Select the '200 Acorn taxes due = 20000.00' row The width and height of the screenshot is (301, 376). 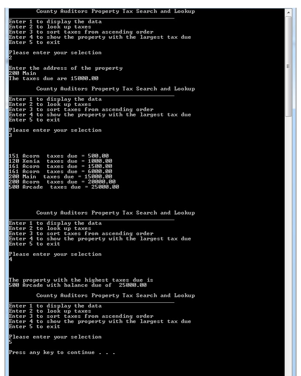[x=62, y=182]
